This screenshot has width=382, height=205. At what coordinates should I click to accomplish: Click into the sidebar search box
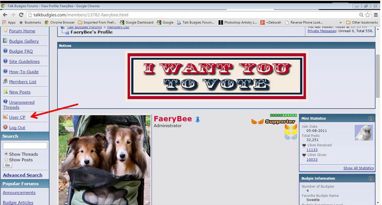(x=25, y=146)
